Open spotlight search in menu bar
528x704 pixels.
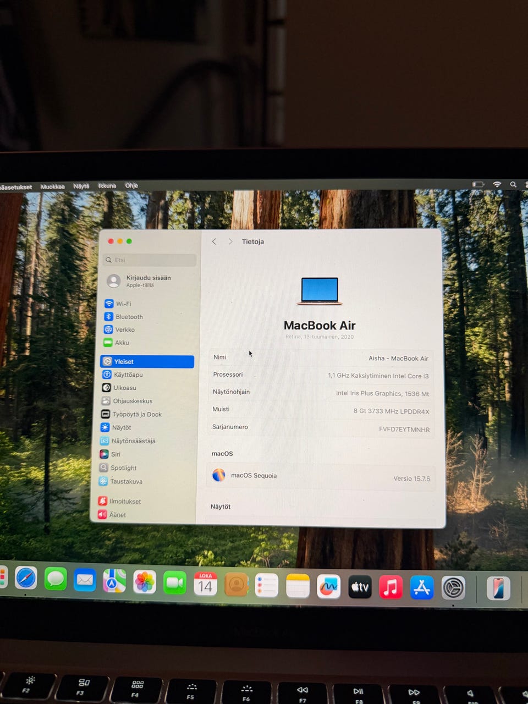[513, 185]
